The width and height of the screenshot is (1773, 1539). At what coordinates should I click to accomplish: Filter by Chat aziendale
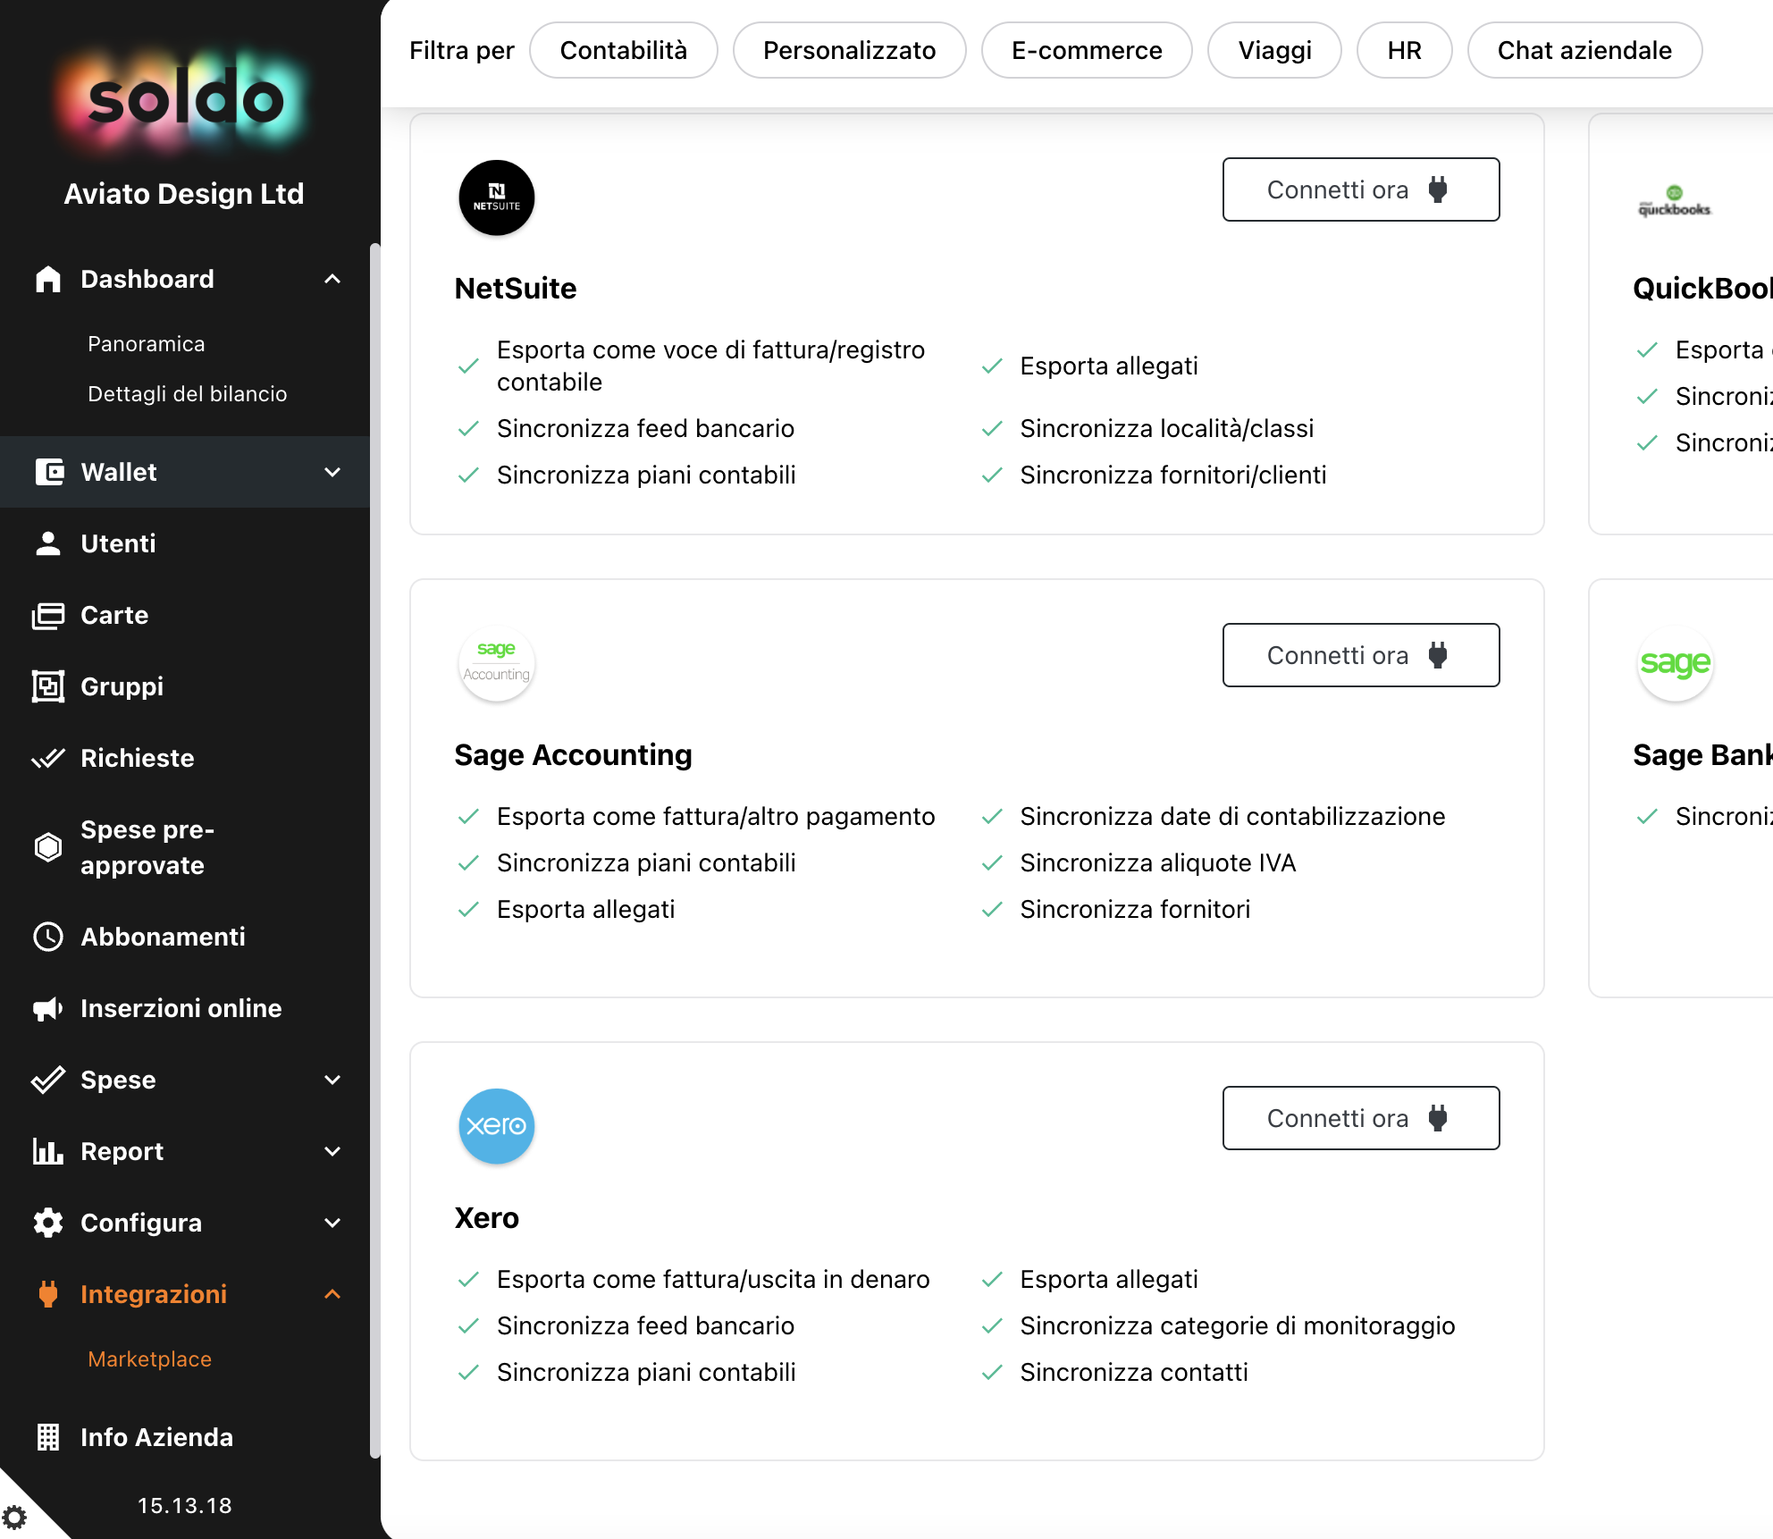(1584, 50)
